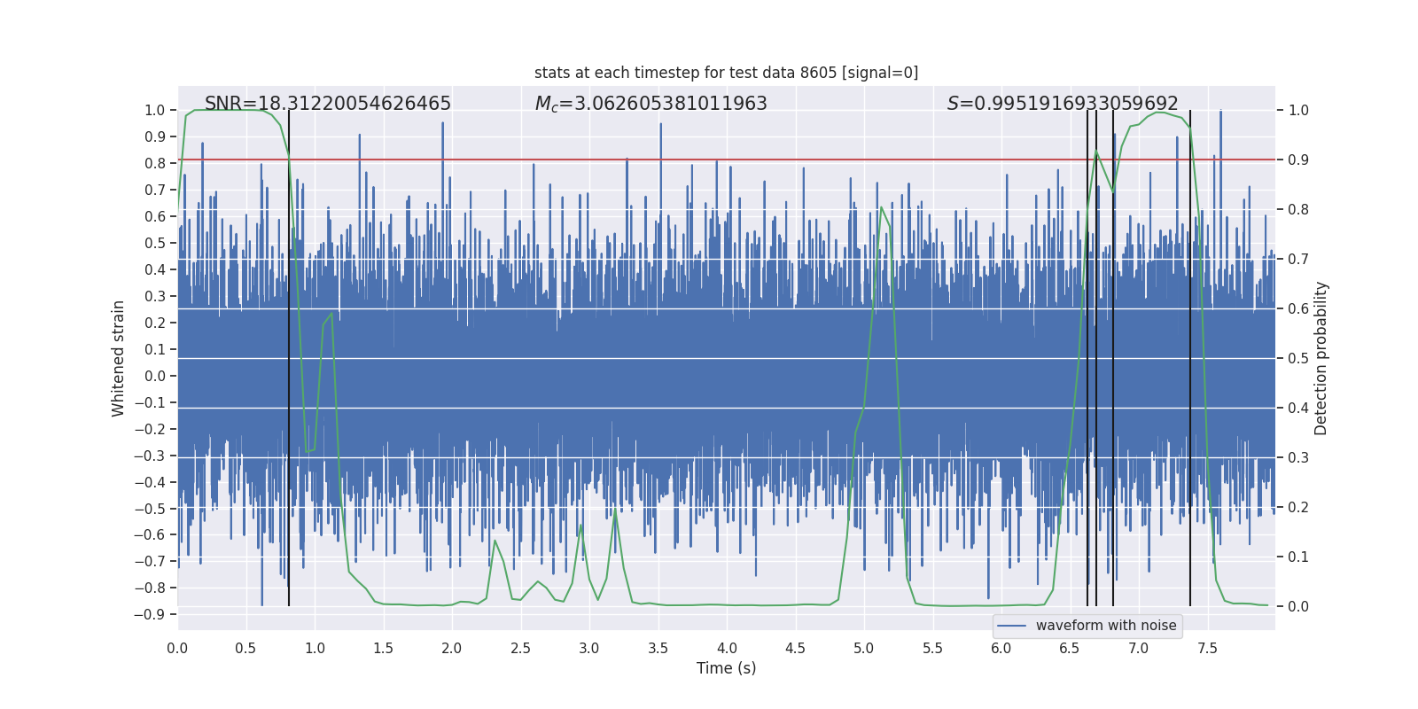Click the 2.5 tick label on the Time axis
The height and width of the screenshot is (709, 1418).
(520, 648)
